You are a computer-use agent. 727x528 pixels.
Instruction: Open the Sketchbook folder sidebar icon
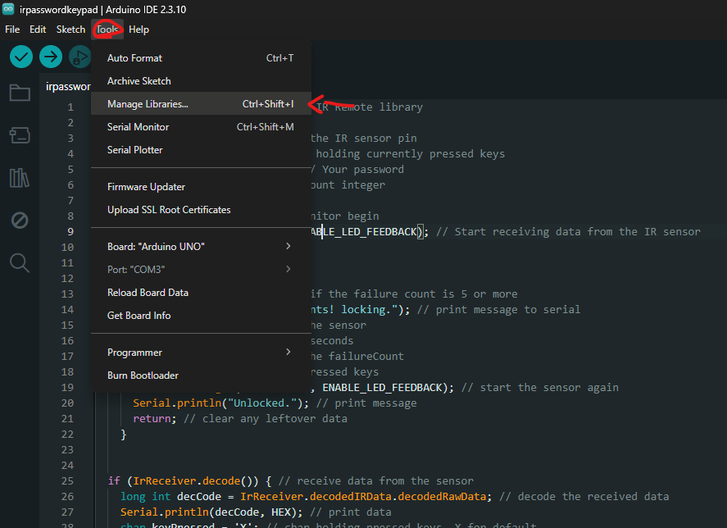pos(20,93)
